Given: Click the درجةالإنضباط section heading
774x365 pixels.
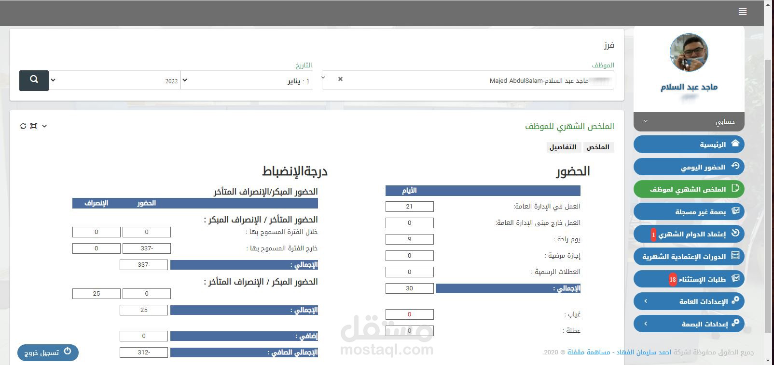Looking at the screenshot, I should pyautogui.click(x=295, y=171).
